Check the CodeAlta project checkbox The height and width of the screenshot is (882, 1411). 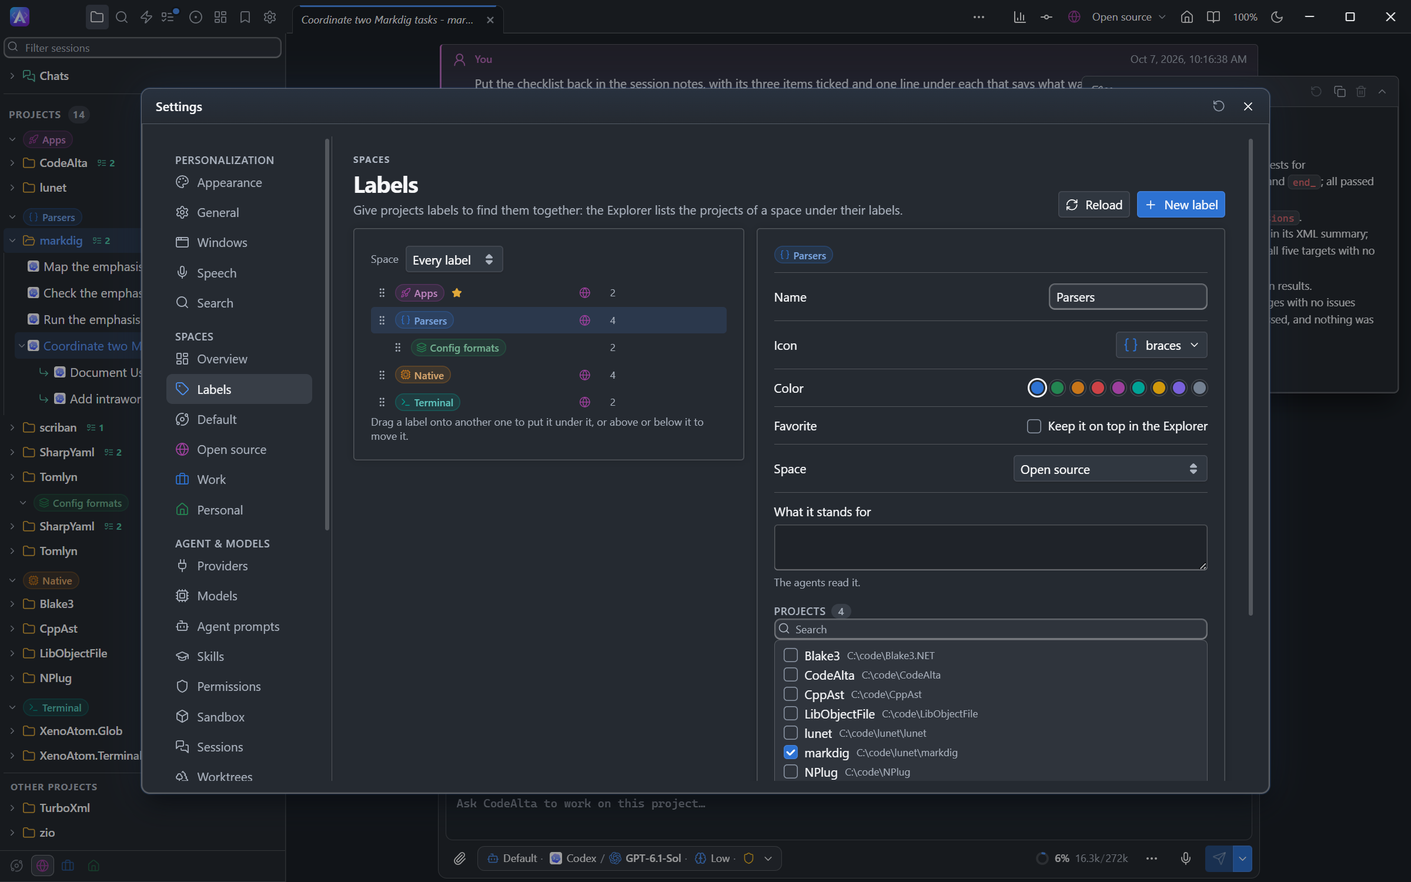coord(791,674)
